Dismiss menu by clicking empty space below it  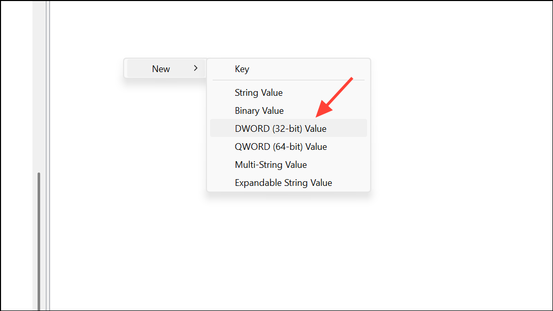coord(288,247)
